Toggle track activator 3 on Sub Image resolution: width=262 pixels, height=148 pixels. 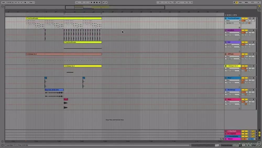click(x=245, y=42)
